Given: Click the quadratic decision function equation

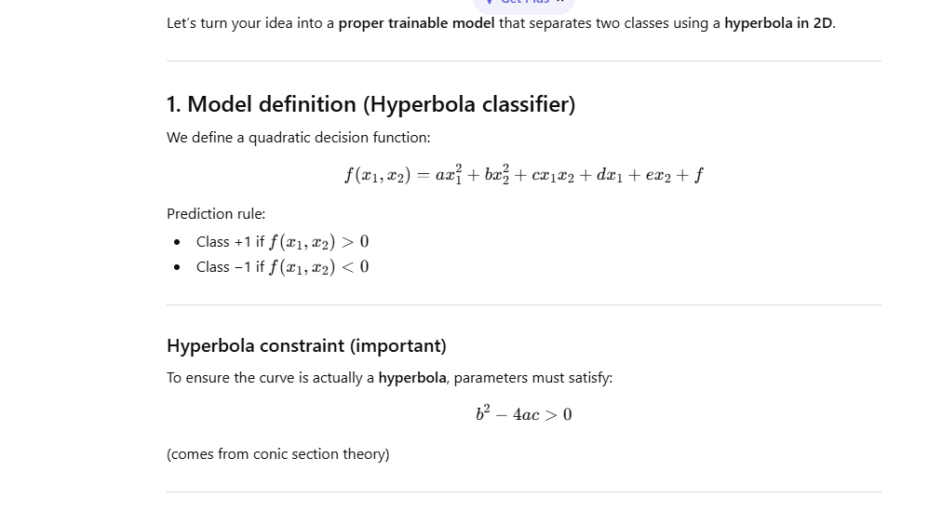Looking at the screenshot, I should click(523, 174).
